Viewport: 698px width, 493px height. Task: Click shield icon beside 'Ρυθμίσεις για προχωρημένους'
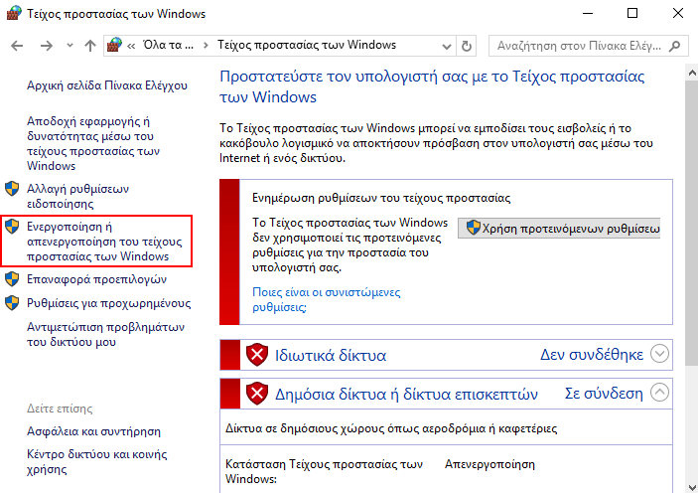point(12,303)
